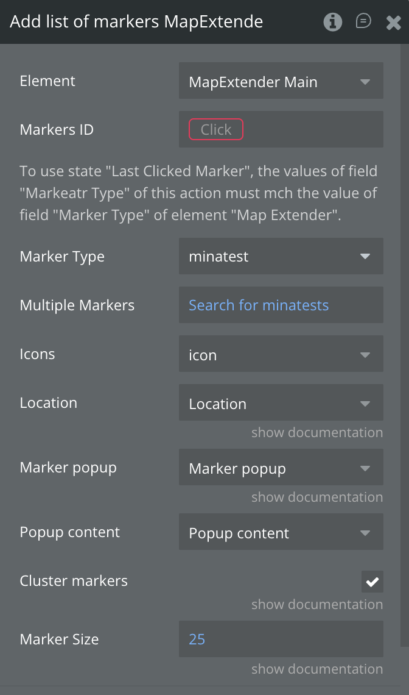Open the comment bubble icon
Screen dimensions: 409x695
(x=363, y=22)
